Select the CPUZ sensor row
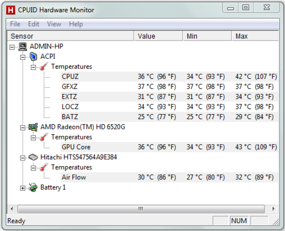The image size is (285, 231). coord(169,77)
